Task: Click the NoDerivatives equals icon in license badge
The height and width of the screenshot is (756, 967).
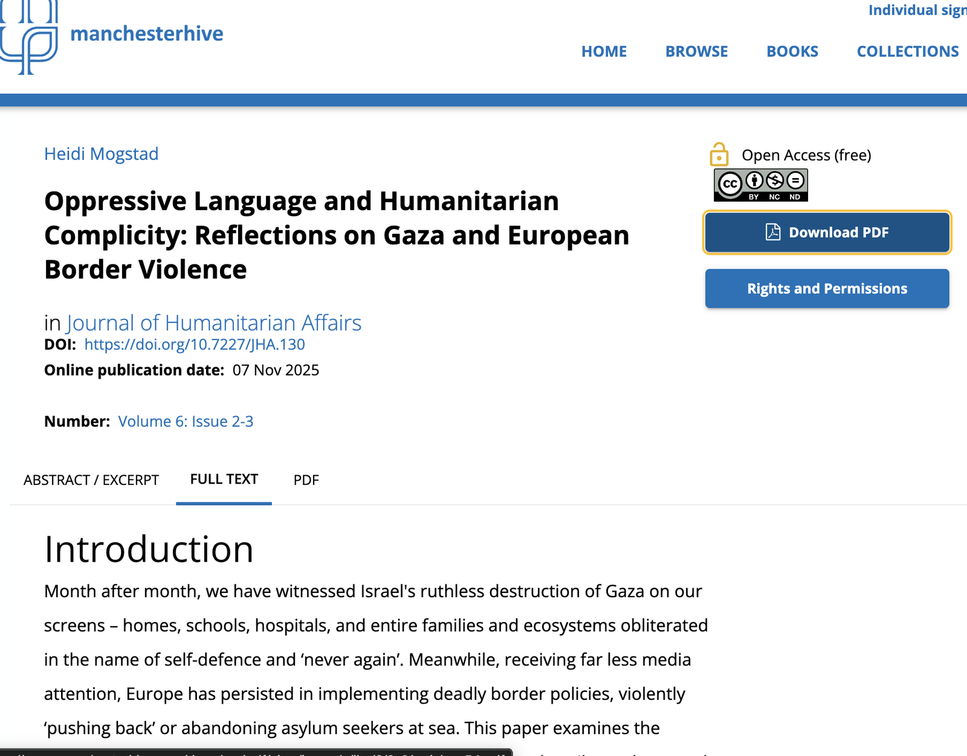Action: [795, 180]
